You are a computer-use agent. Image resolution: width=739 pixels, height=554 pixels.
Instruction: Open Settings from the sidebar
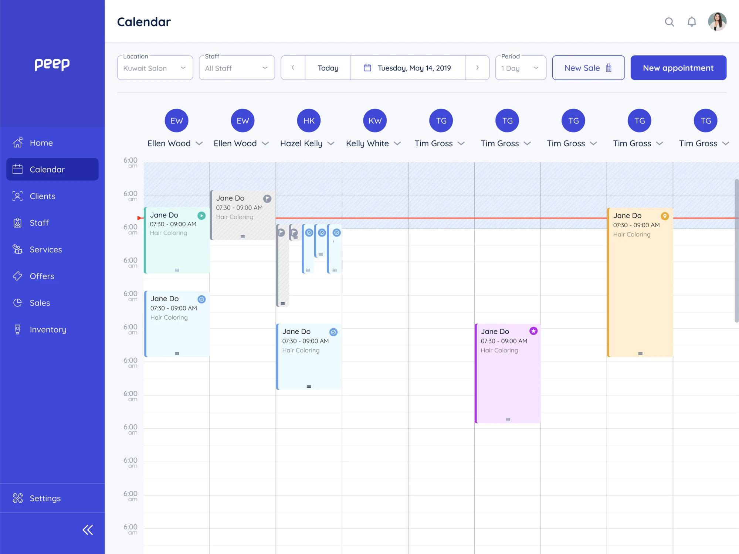pyautogui.click(x=17, y=498)
